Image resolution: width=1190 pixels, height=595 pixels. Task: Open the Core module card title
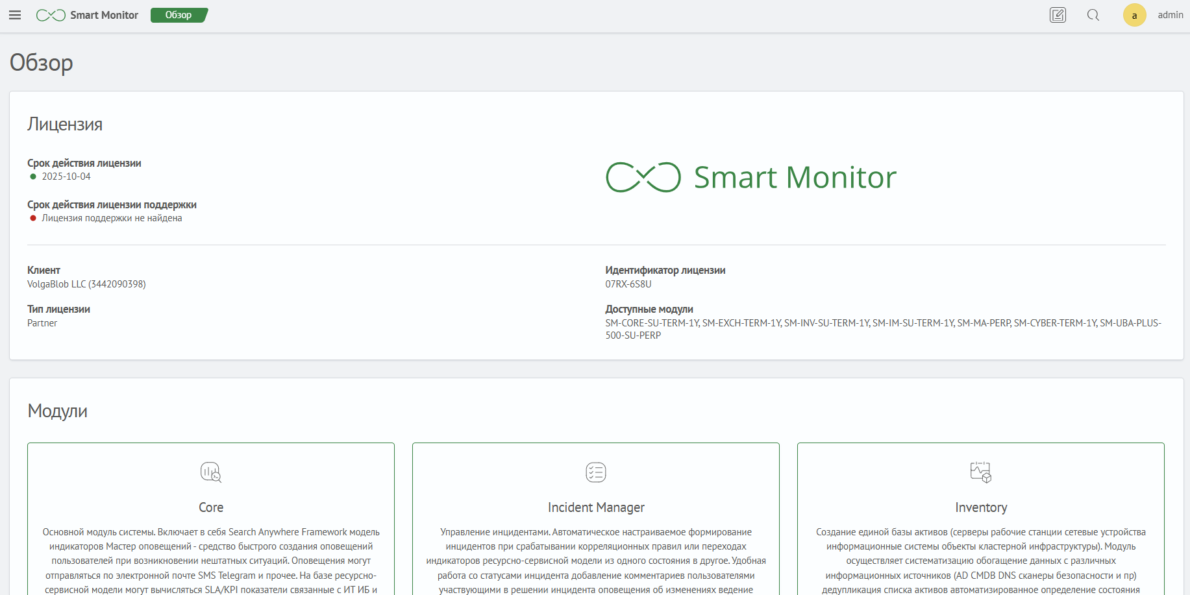click(211, 507)
